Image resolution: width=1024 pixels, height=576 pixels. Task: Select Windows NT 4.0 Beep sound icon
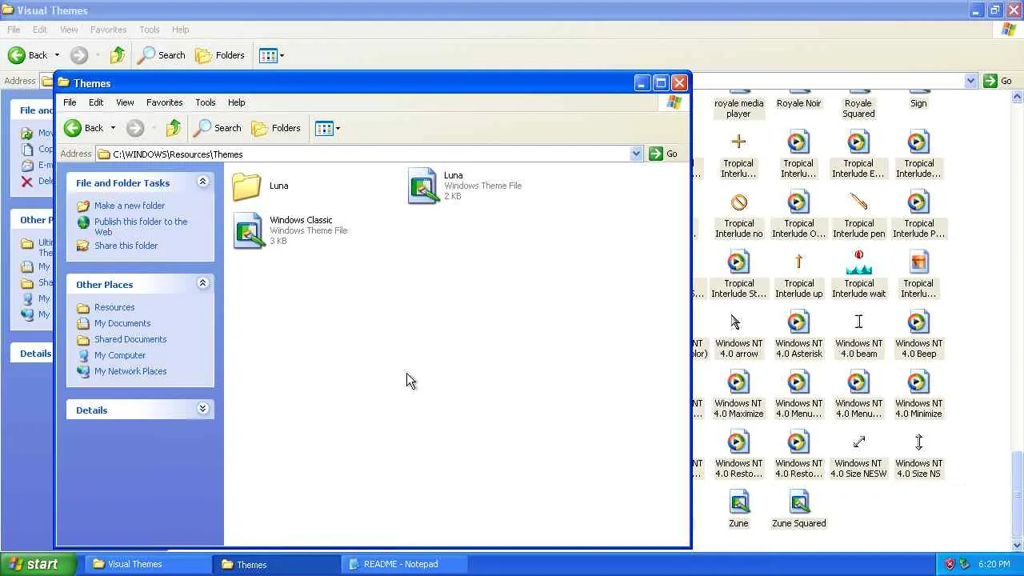pos(918,322)
